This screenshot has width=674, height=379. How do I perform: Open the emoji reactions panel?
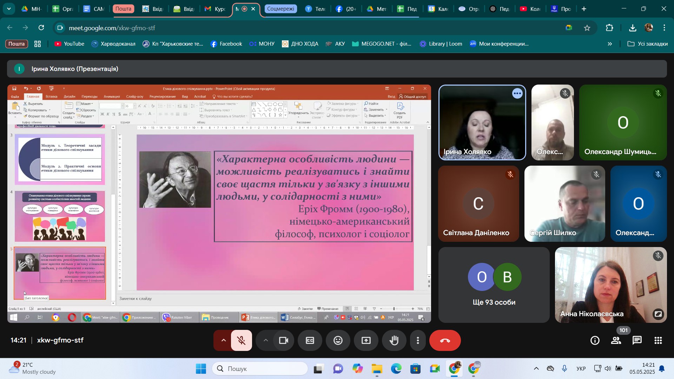338,340
